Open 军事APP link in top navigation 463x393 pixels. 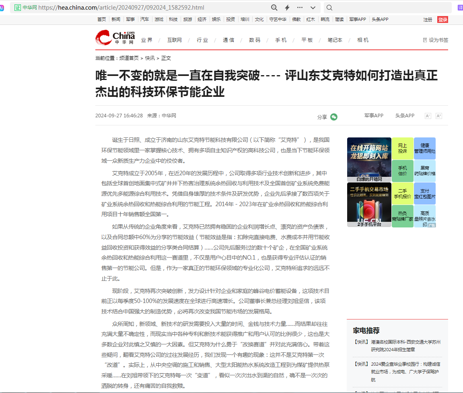357,19
